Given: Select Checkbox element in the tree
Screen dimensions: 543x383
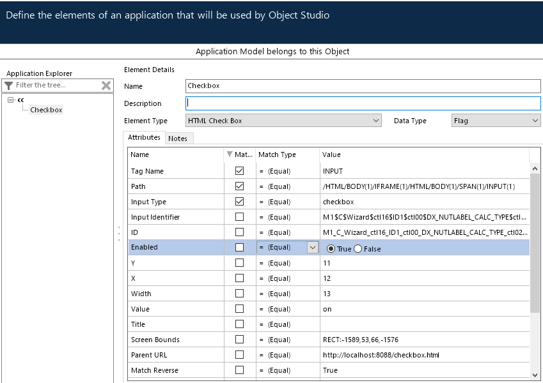Looking at the screenshot, I should pos(46,110).
